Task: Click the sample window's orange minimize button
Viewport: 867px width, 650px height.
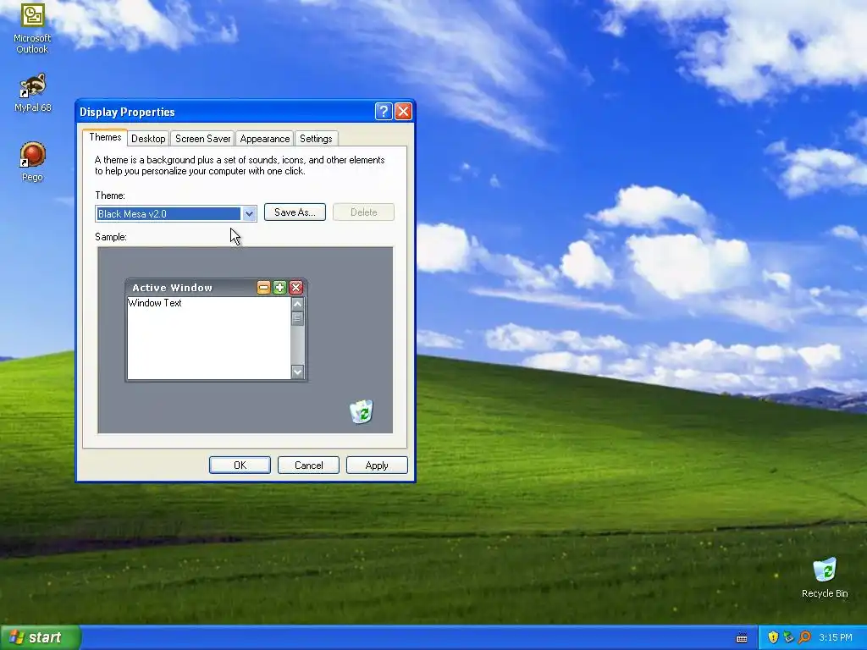Action: (264, 288)
